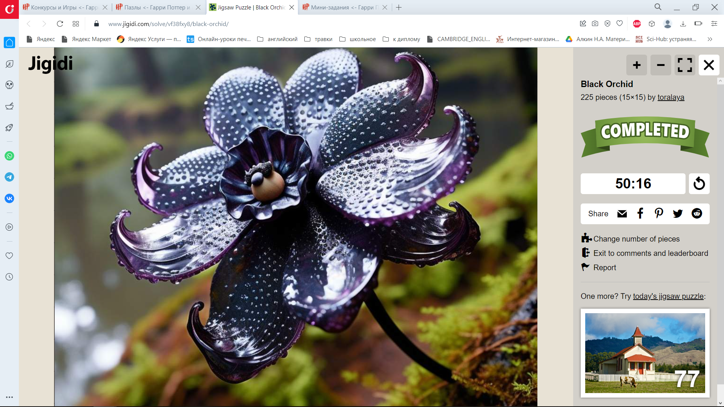The image size is (724, 407).
Task: Go back to previous page
Action: click(29, 24)
